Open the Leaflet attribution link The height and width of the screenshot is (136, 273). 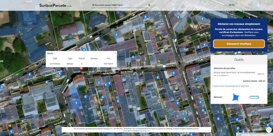click(x=241, y=133)
